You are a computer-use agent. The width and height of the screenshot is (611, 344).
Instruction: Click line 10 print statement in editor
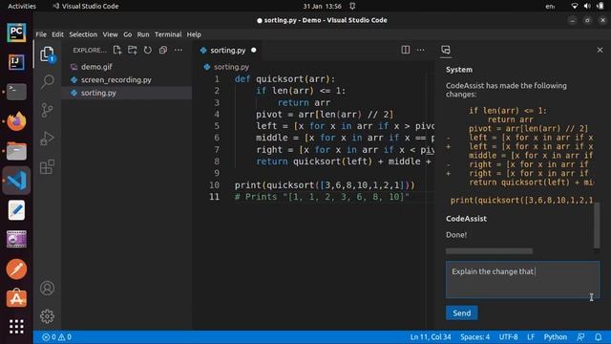pos(325,184)
